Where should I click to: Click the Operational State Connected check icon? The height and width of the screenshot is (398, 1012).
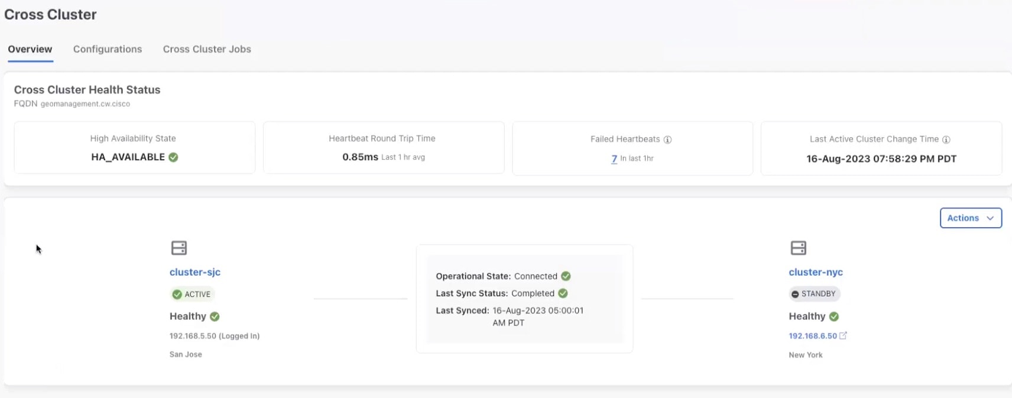click(x=566, y=276)
